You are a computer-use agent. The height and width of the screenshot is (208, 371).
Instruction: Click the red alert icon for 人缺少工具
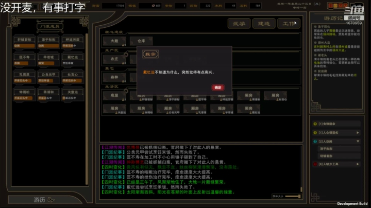pos(315,164)
